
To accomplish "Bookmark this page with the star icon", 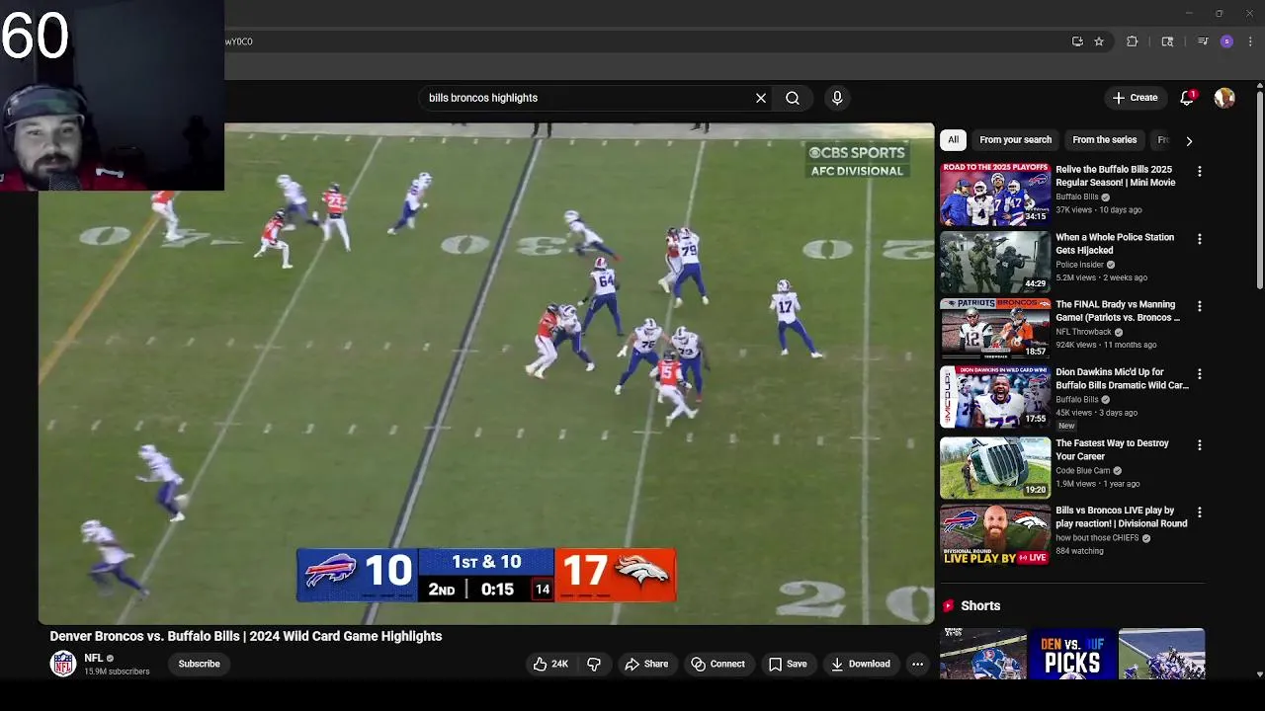I will tap(1099, 41).
